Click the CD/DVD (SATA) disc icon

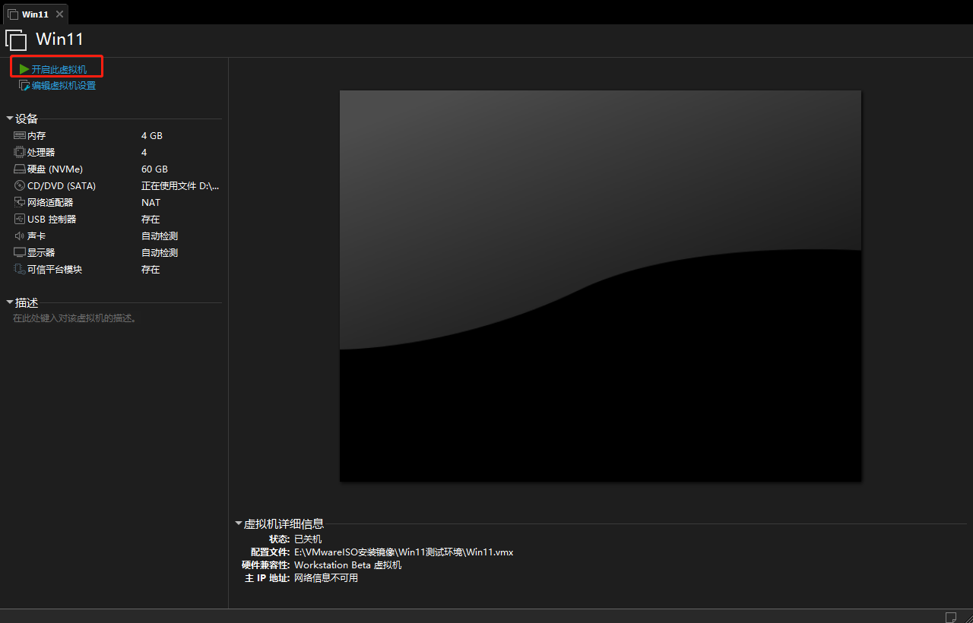pos(20,185)
